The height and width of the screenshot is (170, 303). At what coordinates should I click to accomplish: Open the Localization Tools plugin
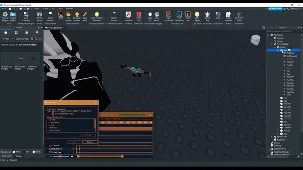[218, 16]
